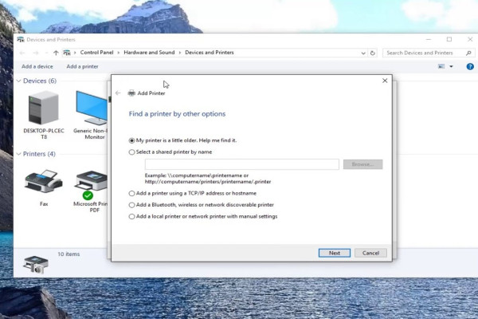Select 'My printer is a little older' option
This screenshot has width=478, height=319.
pos(132,140)
